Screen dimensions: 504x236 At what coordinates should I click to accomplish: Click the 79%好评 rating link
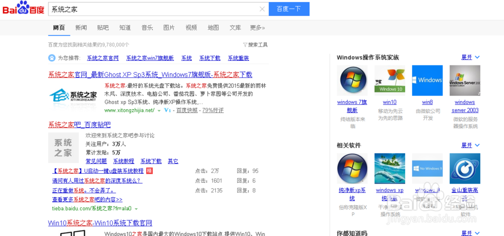pos(213,111)
